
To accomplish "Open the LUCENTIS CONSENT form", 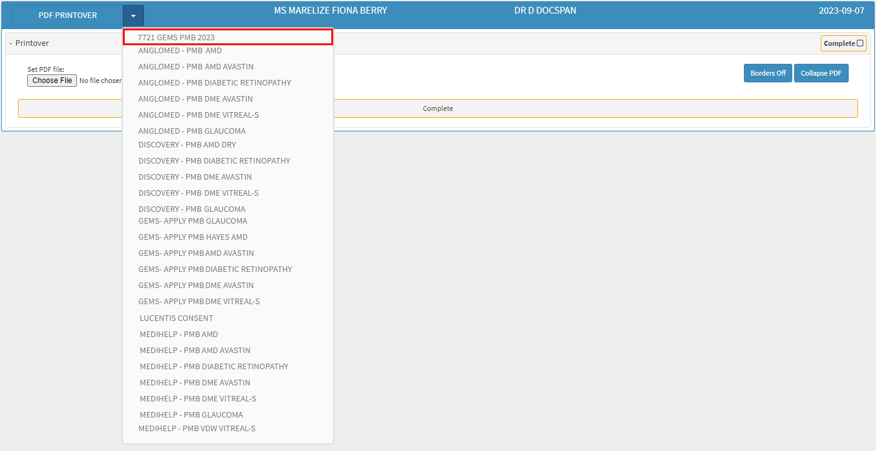I will coord(176,318).
